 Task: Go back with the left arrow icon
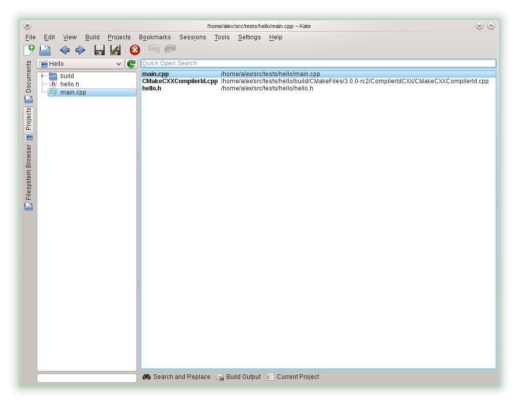(x=64, y=50)
